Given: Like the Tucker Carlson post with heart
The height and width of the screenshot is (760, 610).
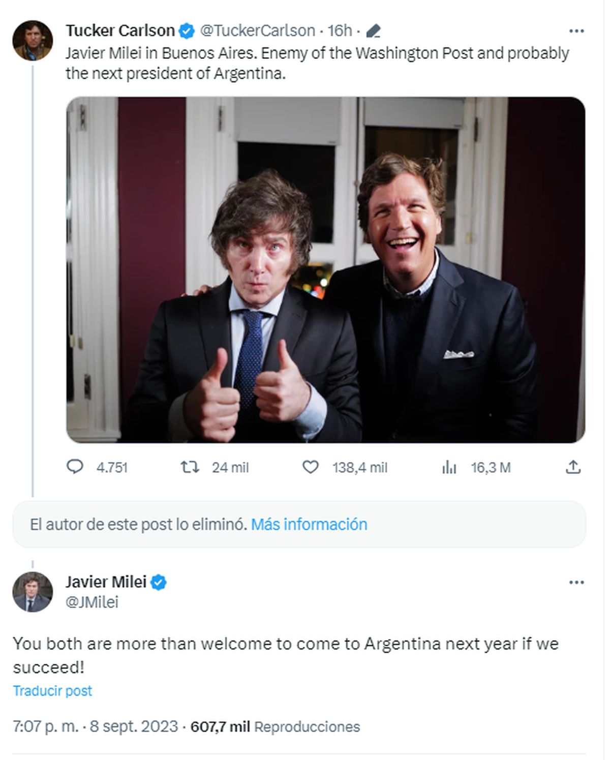Looking at the screenshot, I should [310, 467].
